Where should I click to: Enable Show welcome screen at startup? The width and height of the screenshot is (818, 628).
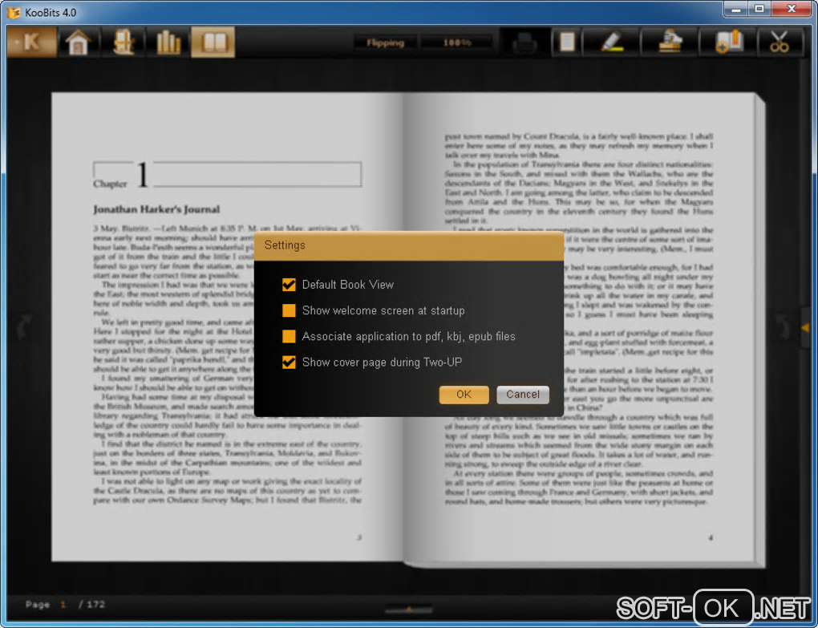click(289, 310)
